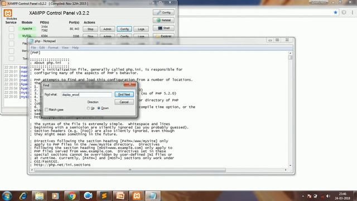Screen dimensions: 357x201
Task: Click the http://php.net/ini.sections line
Action: click(62, 165)
